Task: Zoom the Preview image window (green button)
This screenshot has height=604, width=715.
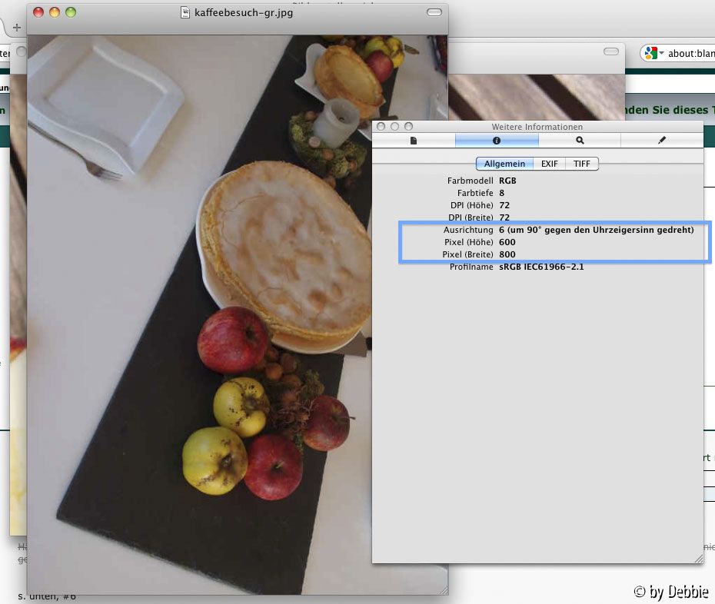Action: [71, 12]
